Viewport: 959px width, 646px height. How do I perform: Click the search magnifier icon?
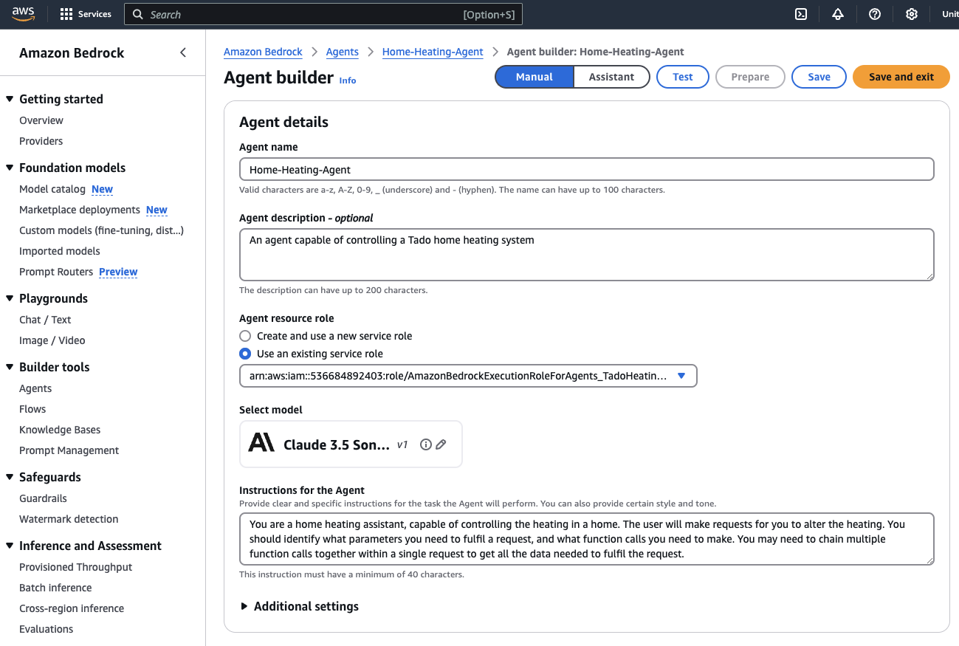click(x=138, y=14)
